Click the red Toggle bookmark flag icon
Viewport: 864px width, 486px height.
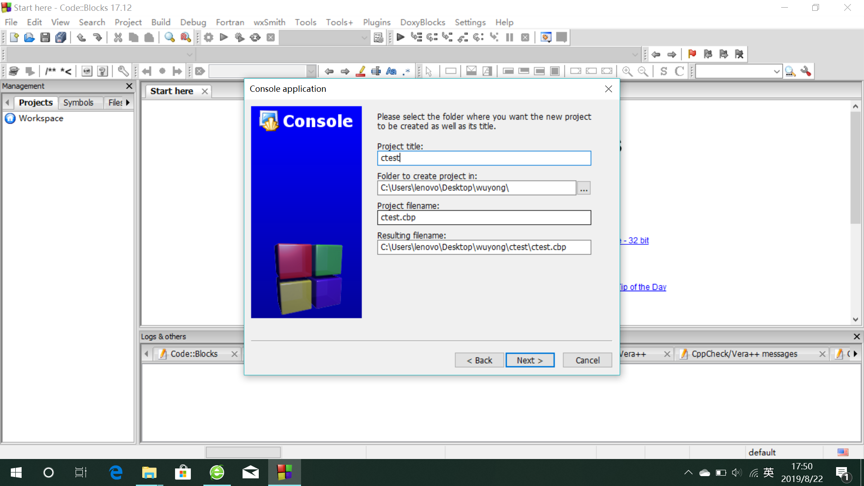(692, 54)
